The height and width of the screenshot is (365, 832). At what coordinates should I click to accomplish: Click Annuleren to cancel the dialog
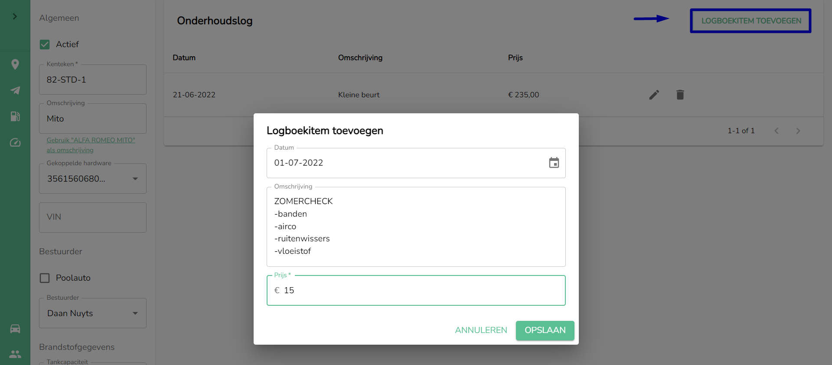click(x=481, y=330)
